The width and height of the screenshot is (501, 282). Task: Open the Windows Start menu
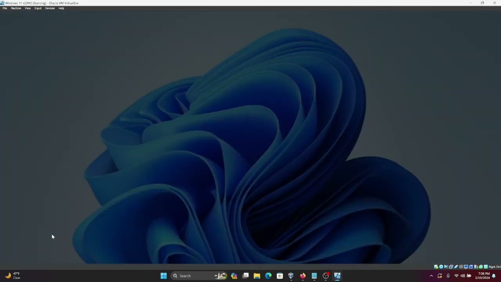pos(164,276)
